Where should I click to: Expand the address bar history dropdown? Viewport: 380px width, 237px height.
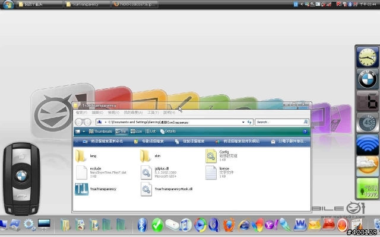click(243, 123)
